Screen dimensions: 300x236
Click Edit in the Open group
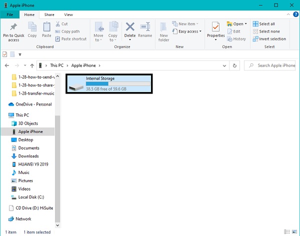point(233,31)
